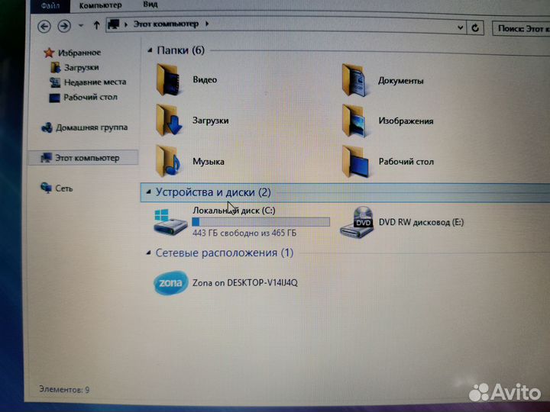
Task: Expand the address bar history dropdown
Action: [460, 27]
